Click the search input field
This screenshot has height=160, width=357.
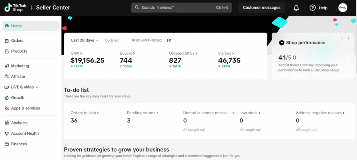click(181, 8)
